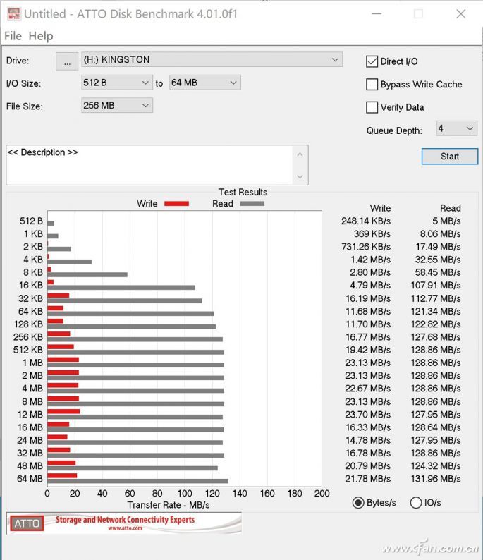Select the IO/s radio button
The height and width of the screenshot is (560, 483).
(416, 502)
